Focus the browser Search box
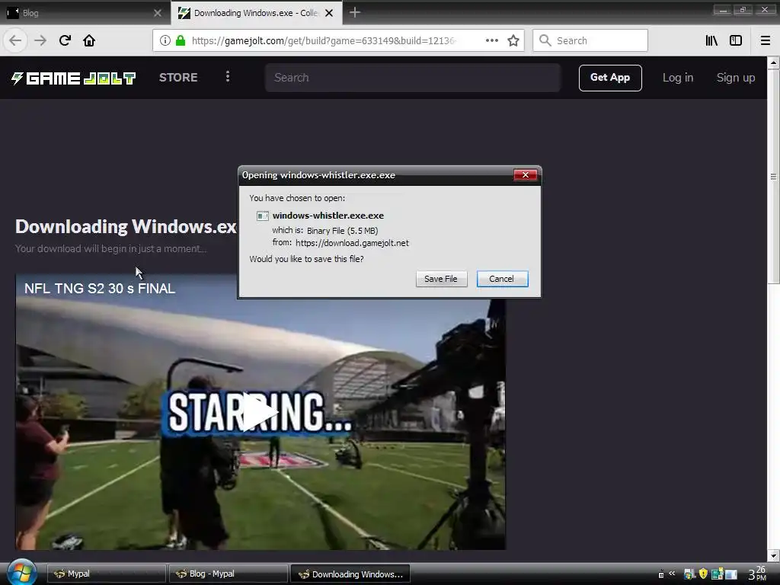Viewport: 780px width, 585px height. coord(590,40)
